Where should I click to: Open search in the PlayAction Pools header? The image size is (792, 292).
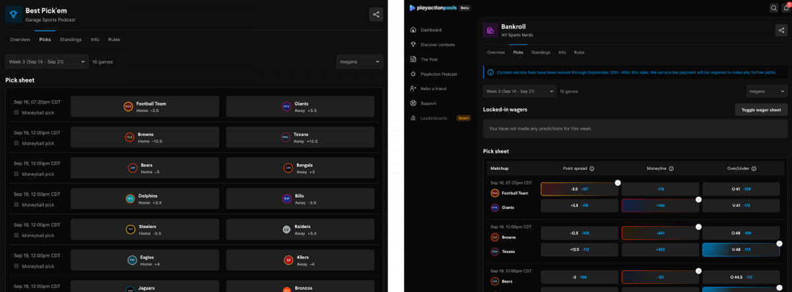[x=774, y=8]
